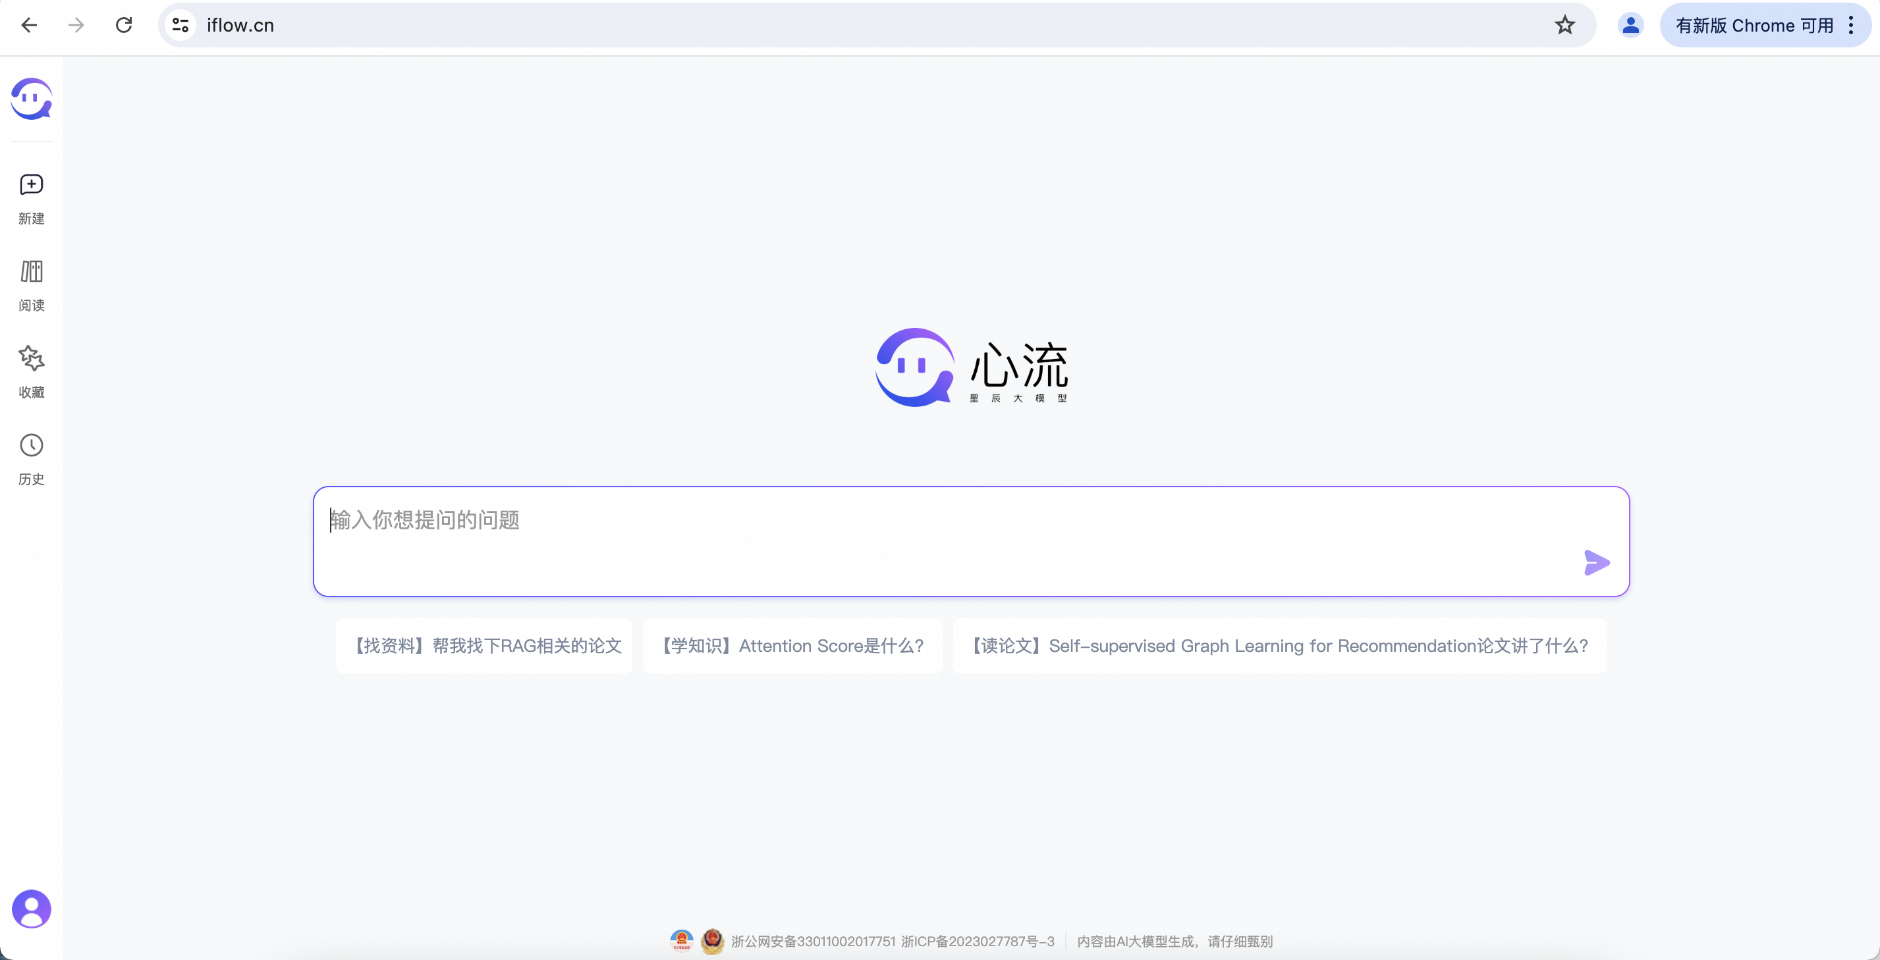Open the Chrome profile icon

pos(1630,26)
